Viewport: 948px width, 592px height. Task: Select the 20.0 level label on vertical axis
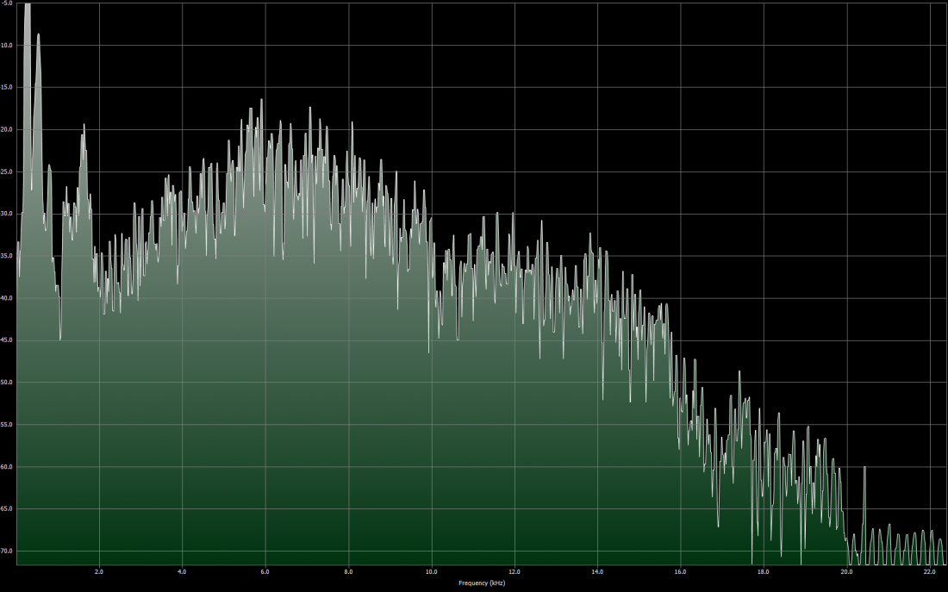[7, 129]
